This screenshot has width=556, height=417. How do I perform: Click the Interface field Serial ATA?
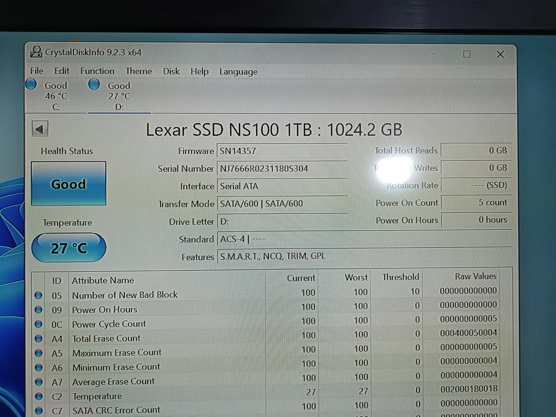282,186
